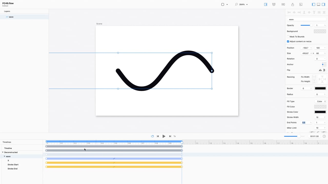Open the Fill Type dropdown
328x184 pixels.
pos(320,101)
